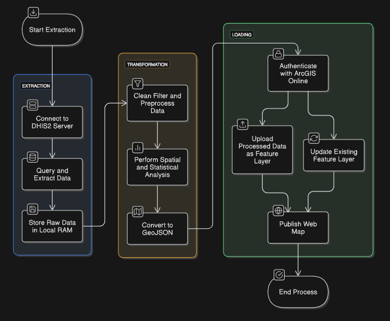This screenshot has height=321, width=390.
Task: Click the save disk icon on Store Raw Data
Action: [x=33, y=209]
